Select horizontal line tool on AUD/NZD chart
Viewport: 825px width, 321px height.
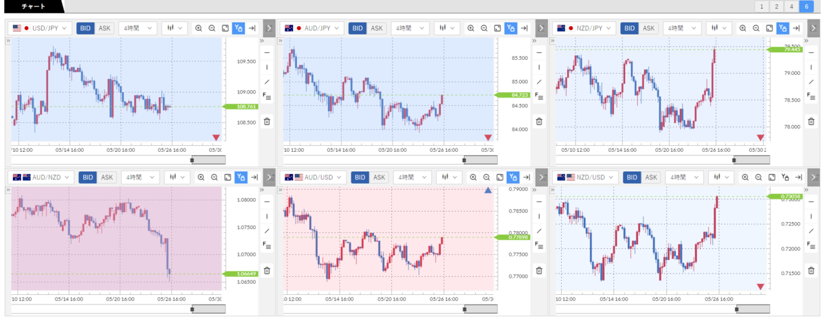(x=267, y=201)
